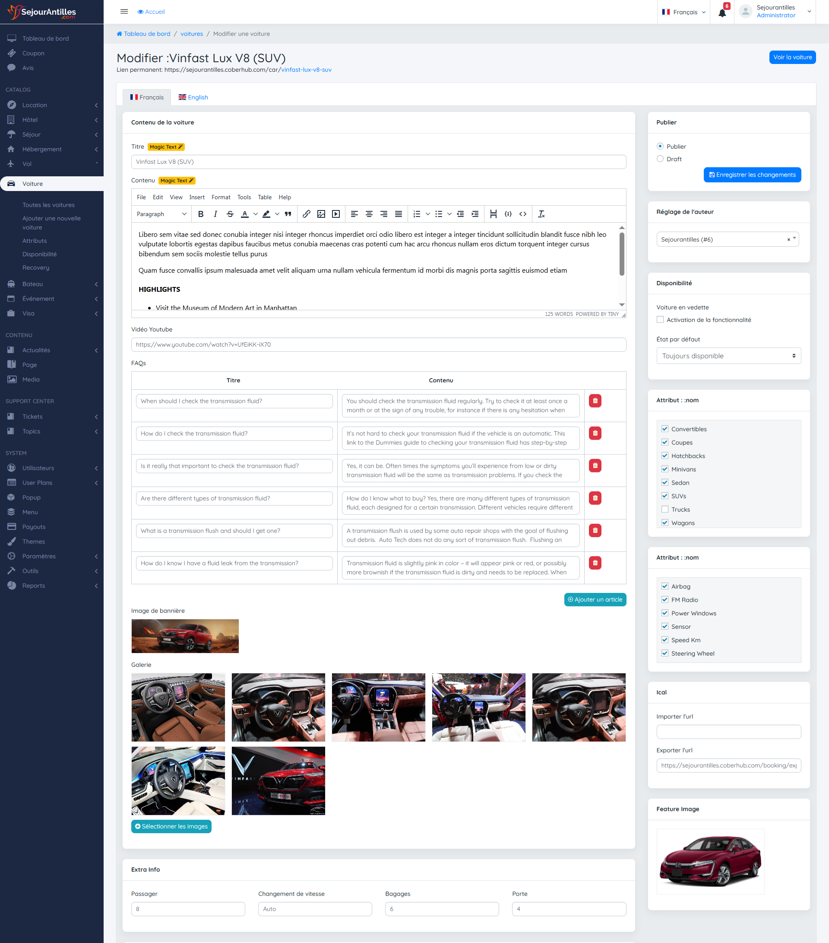
Task: Open the notifications bell
Action: coord(722,13)
